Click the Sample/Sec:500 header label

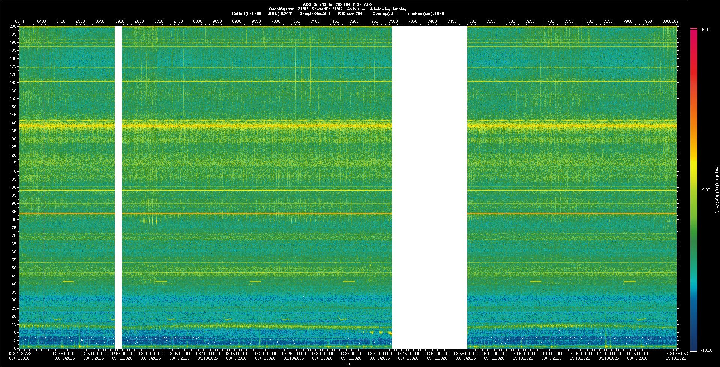pos(315,13)
